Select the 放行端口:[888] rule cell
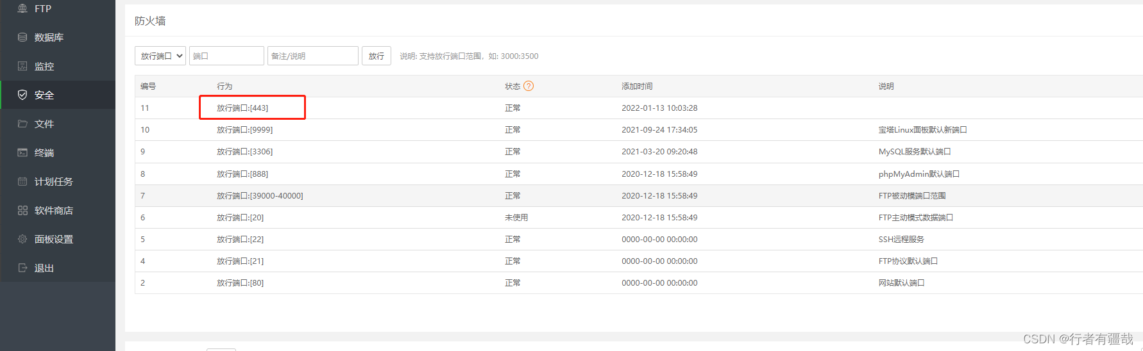The height and width of the screenshot is (351, 1143). click(242, 174)
